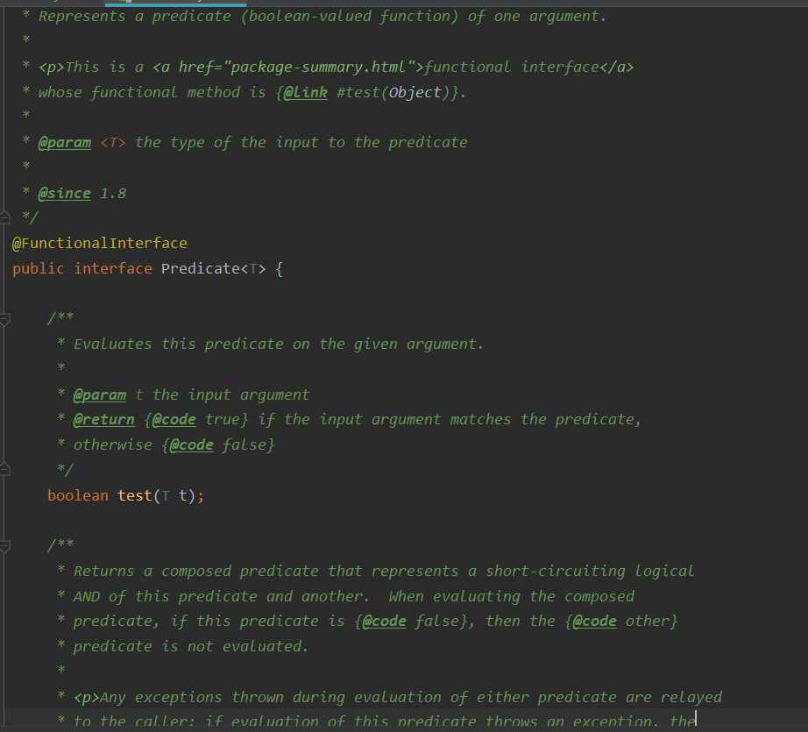808x732 pixels.
Task: Click the @since Javadoc tag
Action: coord(65,194)
